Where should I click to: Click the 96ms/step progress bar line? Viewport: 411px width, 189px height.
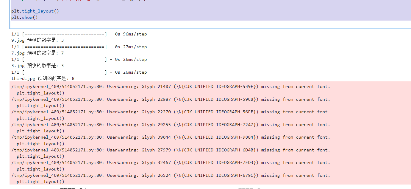click(x=79, y=34)
